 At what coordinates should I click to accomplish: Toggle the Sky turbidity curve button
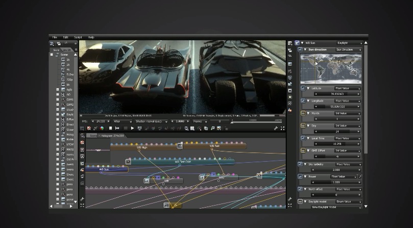click(x=300, y=164)
